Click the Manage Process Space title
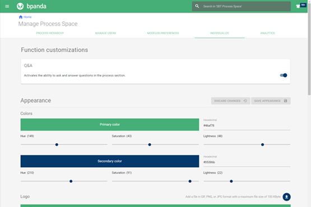Viewport: 311px width, 207px height. pyautogui.click(x=48, y=24)
